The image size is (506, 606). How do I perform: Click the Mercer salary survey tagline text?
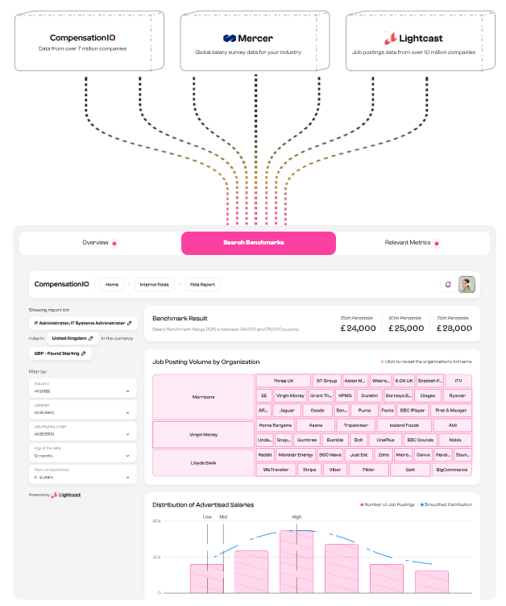click(248, 52)
